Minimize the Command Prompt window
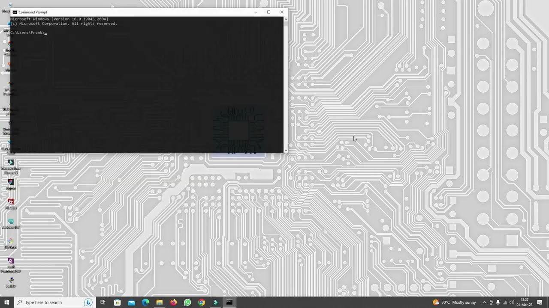The height and width of the screenshot is (308, 549). 256,12
